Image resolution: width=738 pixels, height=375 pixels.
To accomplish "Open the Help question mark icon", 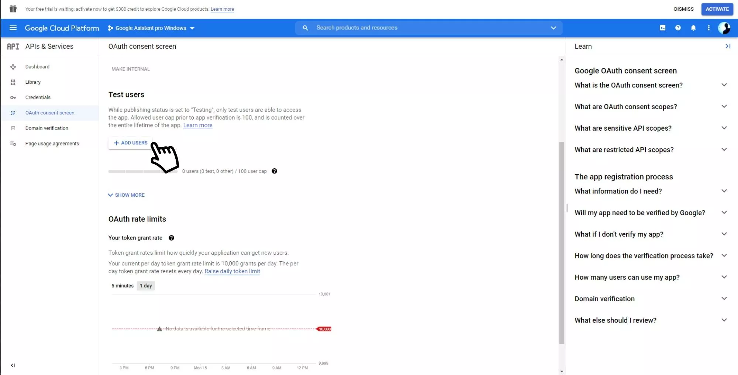I will (x=678, y=28).
